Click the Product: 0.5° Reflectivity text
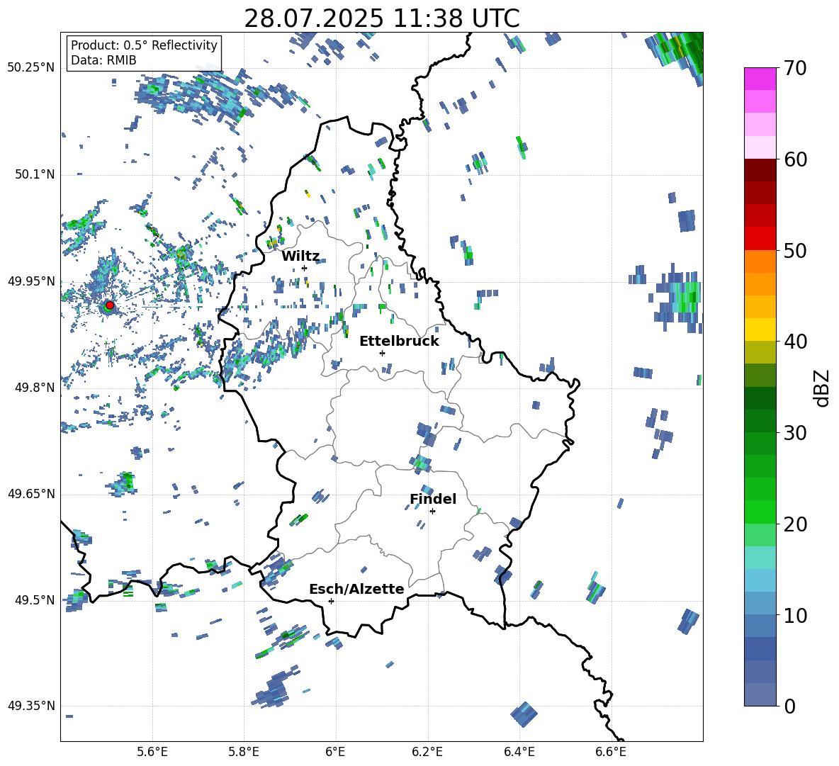This screenshot has height=766, width=839. 144,45
